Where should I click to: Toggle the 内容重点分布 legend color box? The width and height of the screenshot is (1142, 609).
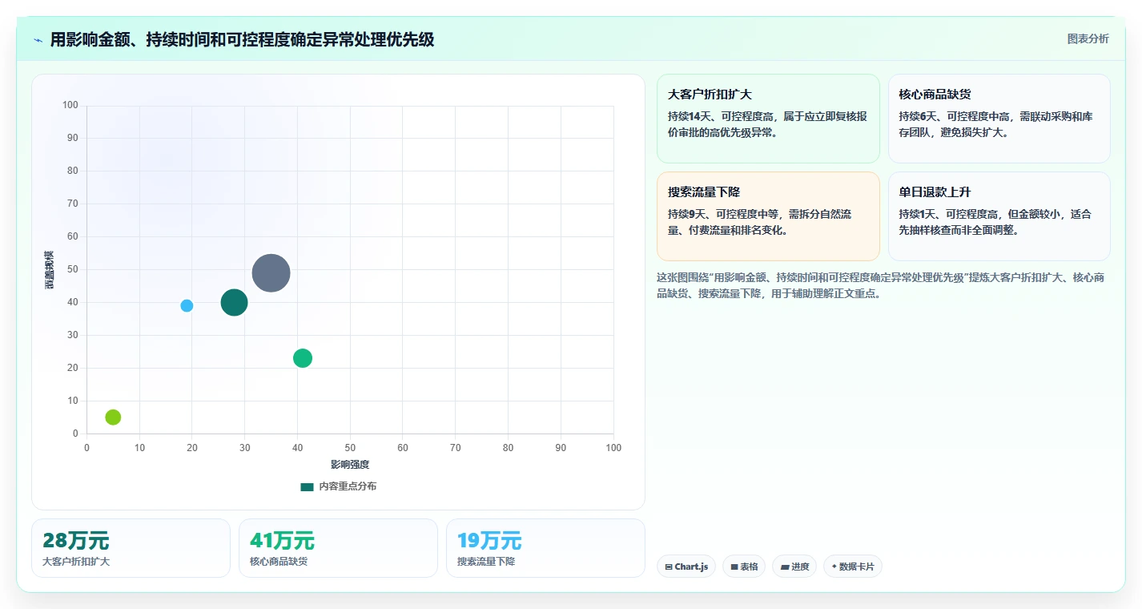pyautogui.click(x=307, y=486)
